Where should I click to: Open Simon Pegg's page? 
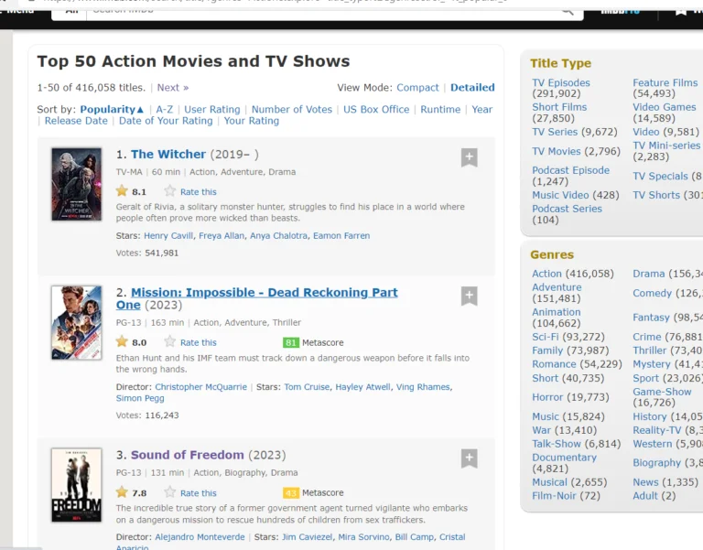click(x=140, y=398)
